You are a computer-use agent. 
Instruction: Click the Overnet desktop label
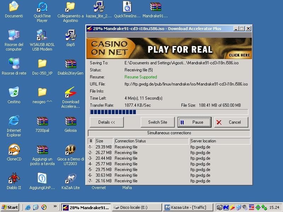pos(99,188)
